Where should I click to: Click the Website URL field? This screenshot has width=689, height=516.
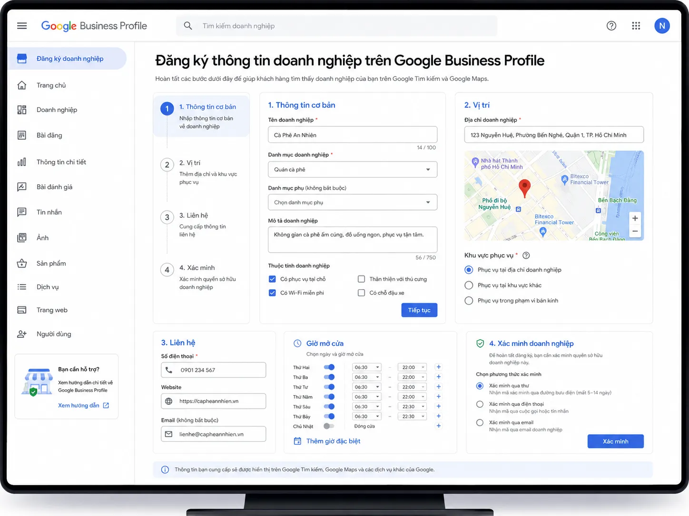(214, 401)
